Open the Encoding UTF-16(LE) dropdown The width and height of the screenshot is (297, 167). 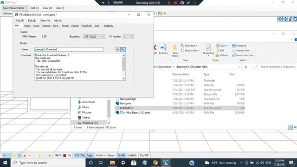pyautogui.click(x=94, y=37)
